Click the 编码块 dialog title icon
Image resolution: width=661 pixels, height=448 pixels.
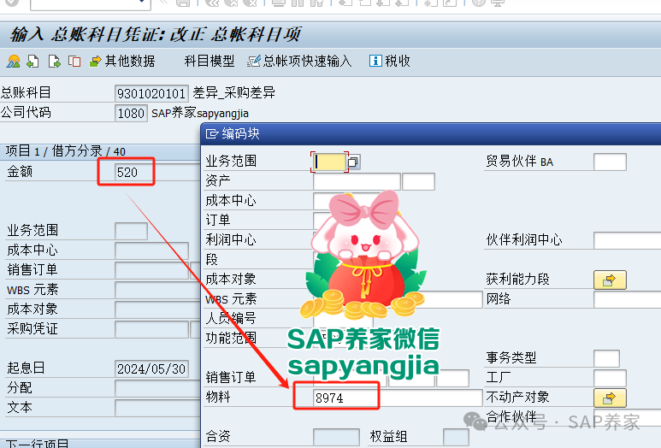point(211,134)
